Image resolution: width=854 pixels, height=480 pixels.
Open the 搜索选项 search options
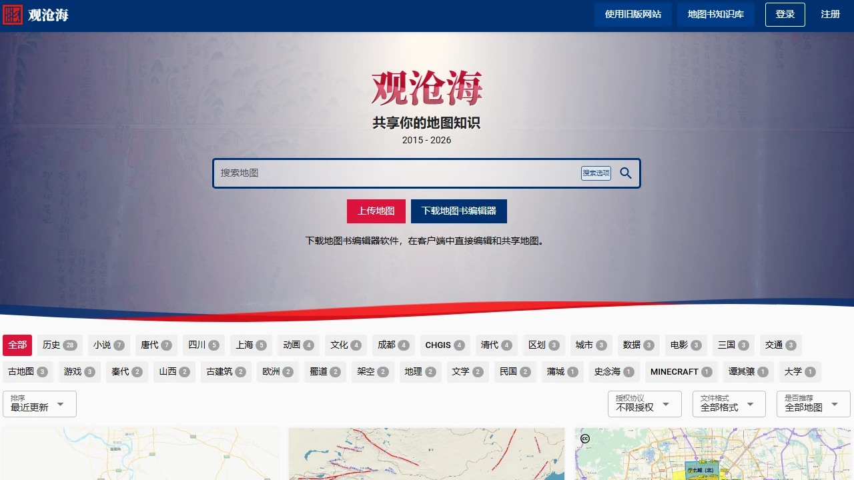(596, 173)
